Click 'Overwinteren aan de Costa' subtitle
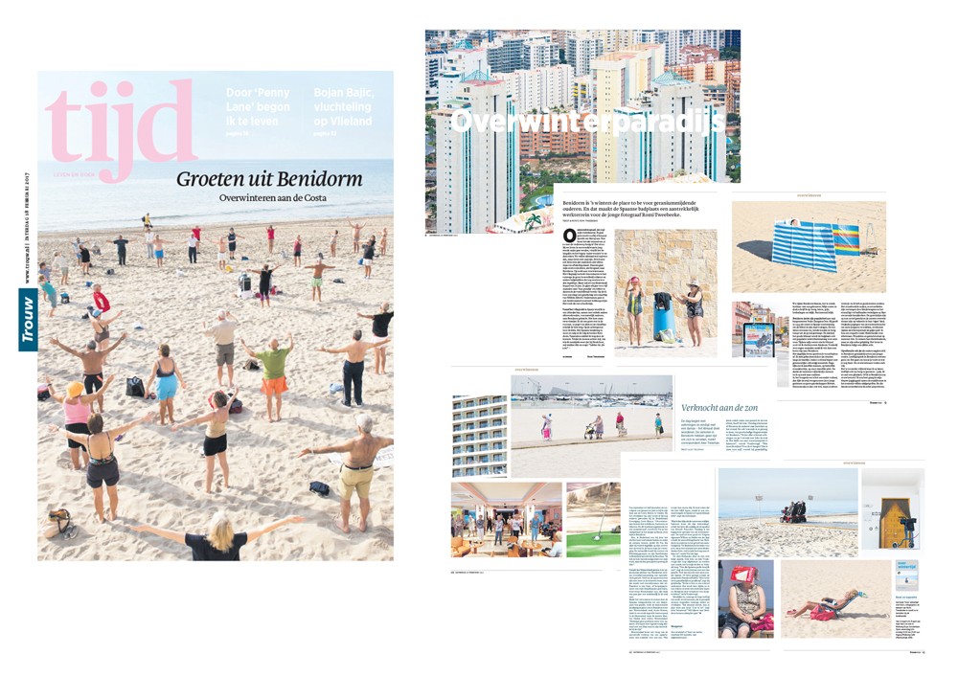Screen dimensions: 958x677 coord(272,198)
